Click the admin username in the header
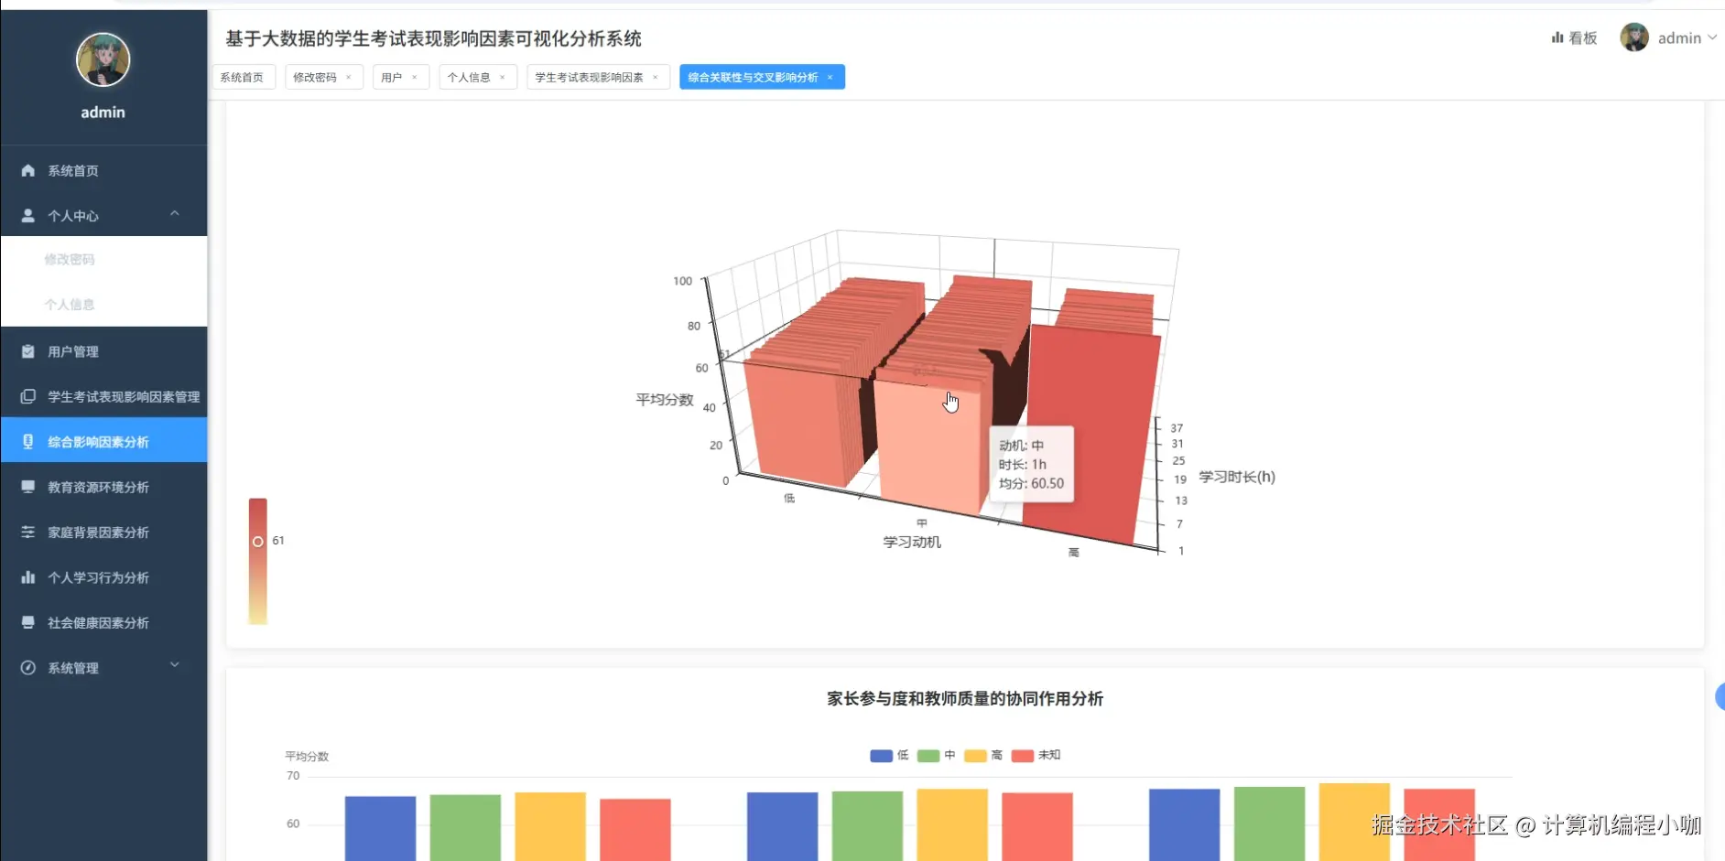 1679,38
